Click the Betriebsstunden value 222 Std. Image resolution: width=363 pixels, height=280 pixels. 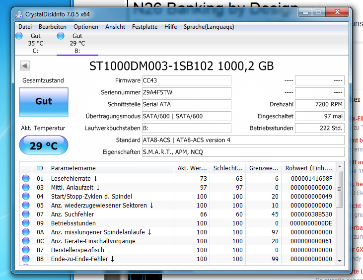(x=320, y=128)
